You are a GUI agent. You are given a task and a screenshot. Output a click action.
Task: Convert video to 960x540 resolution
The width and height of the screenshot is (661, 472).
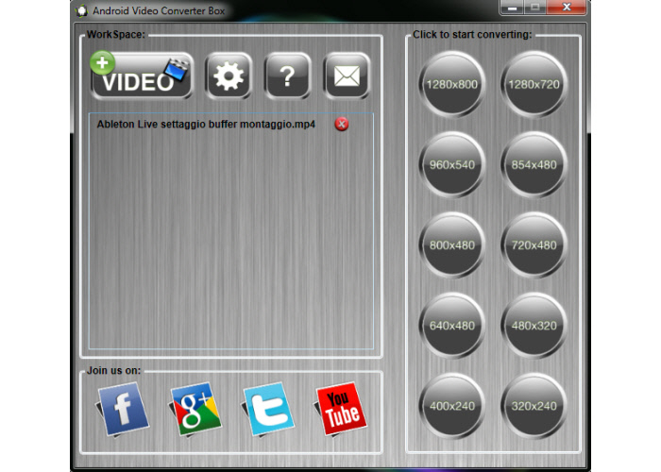click(x=451, y=164)
